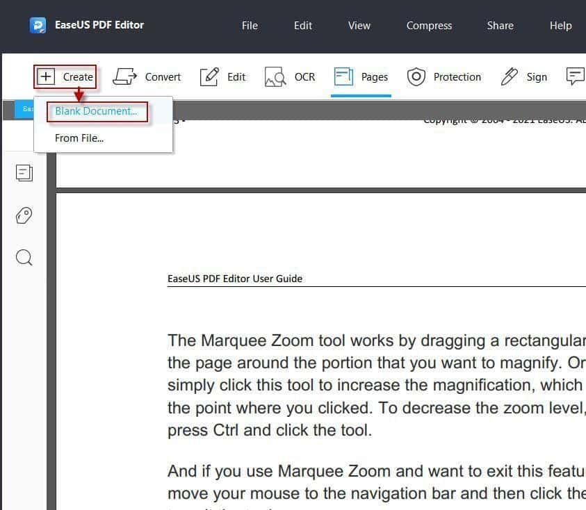Select the Protection toolbar label
Viewport: 586px width, 510px height.
point(457,76)
